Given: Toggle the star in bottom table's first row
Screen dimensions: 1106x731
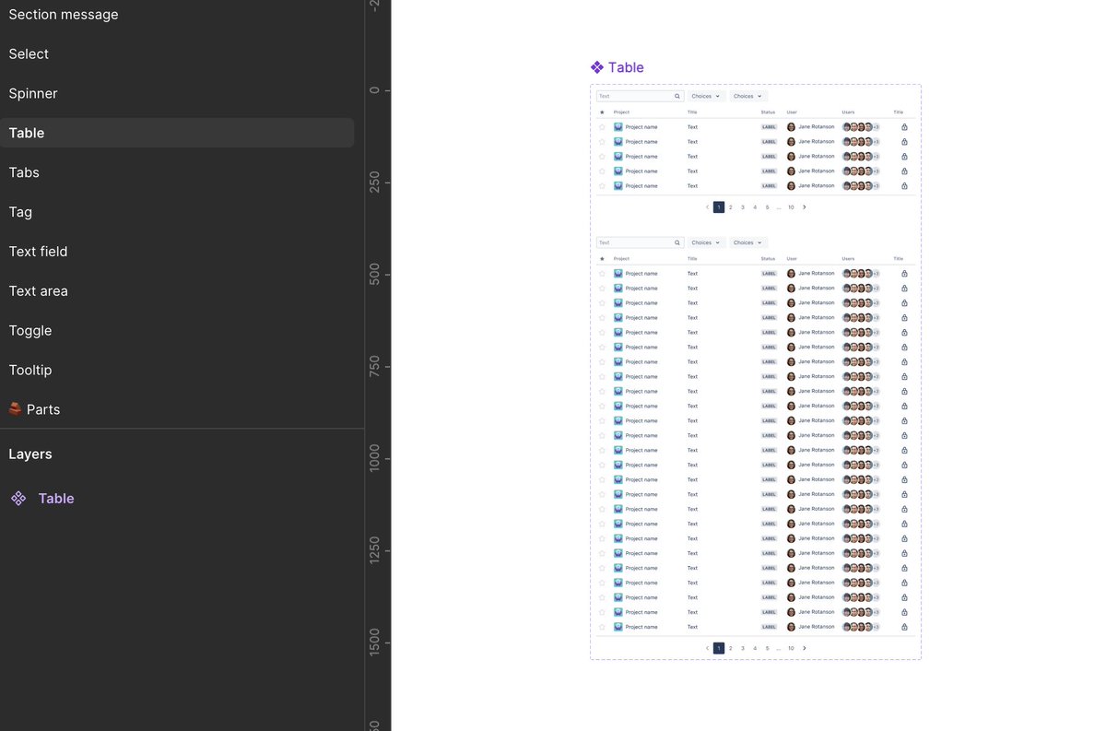Looking at the screenshot, I should pos(603,274).
